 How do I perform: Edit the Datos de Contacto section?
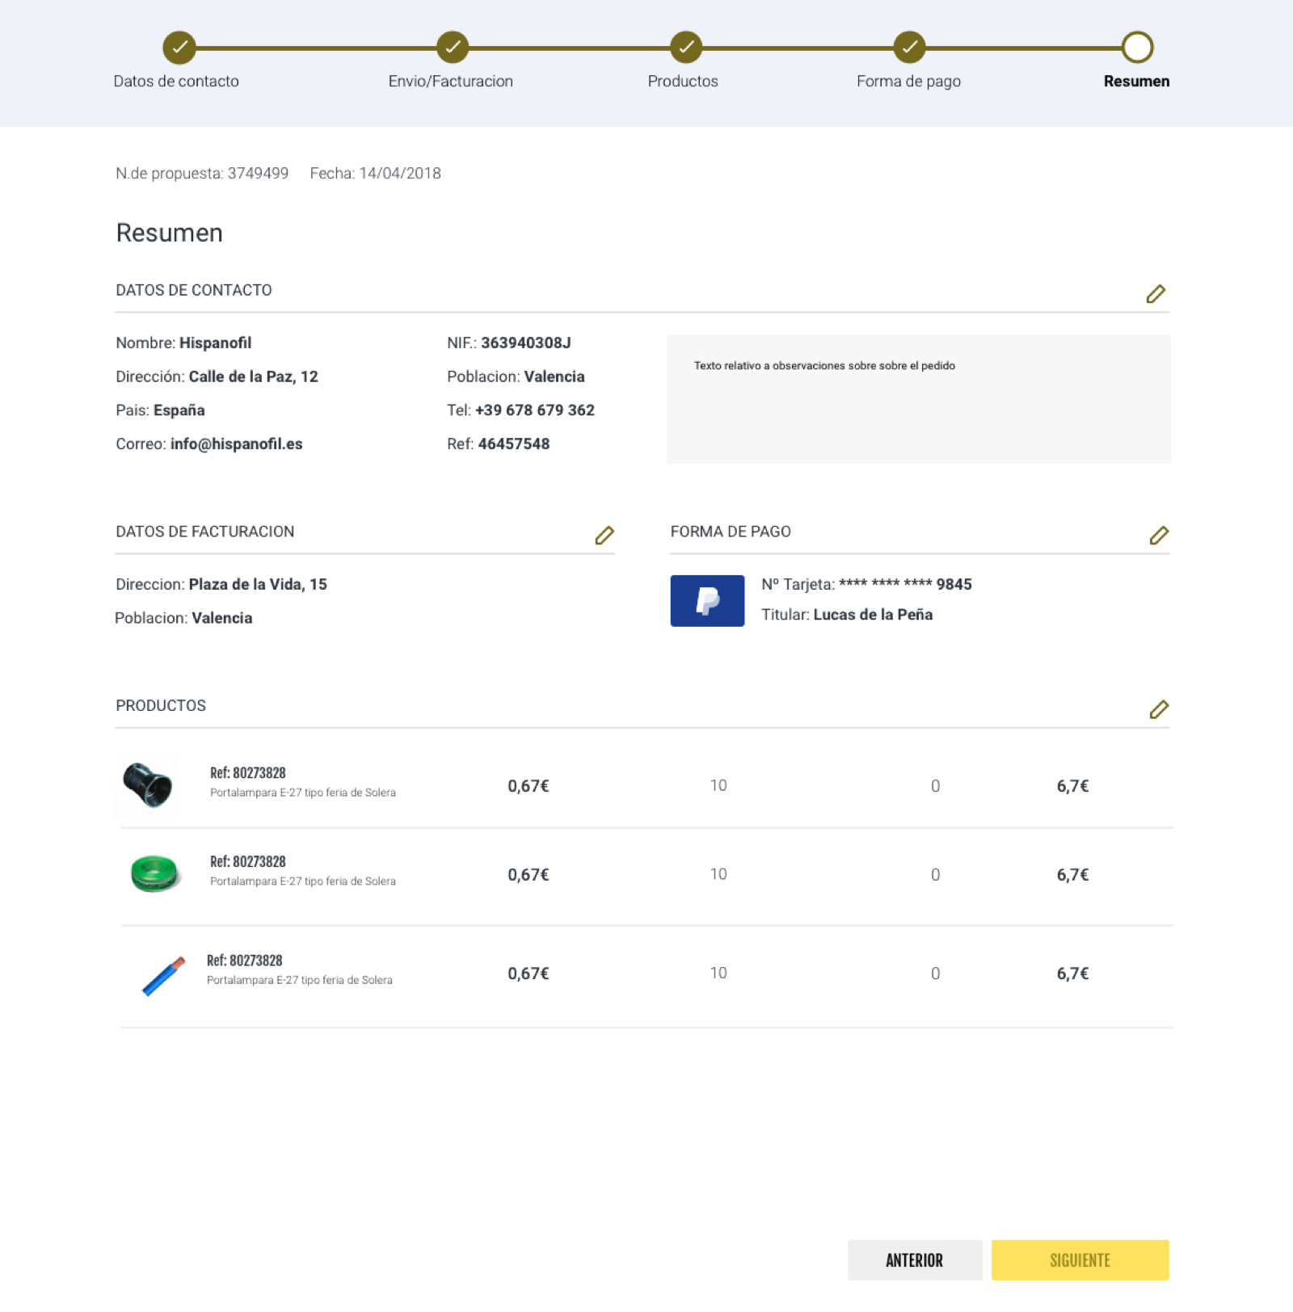click(x=1157, y=294)
